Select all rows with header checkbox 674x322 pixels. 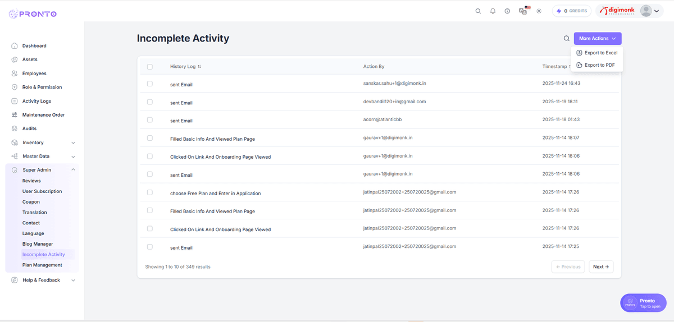click(150, 67)
